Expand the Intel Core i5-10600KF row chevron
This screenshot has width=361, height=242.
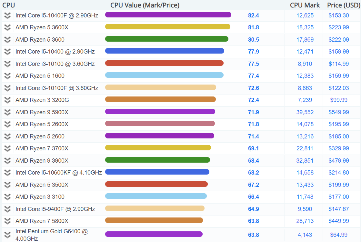7,172
